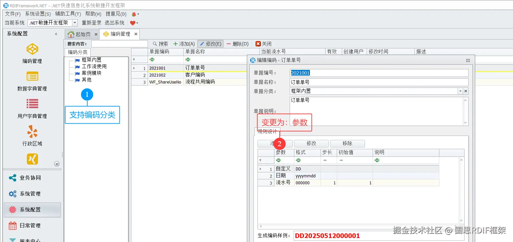The height and width of the screenshot is (242, 513).
Task: Click the 移除 button in rule design
Action: [x=347, y=144]
